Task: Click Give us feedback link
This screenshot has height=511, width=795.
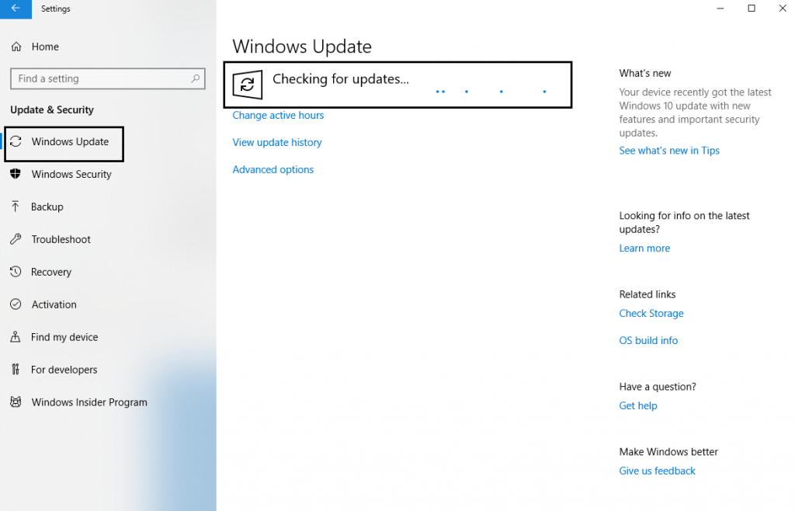Action: click(x=657, y=471)
